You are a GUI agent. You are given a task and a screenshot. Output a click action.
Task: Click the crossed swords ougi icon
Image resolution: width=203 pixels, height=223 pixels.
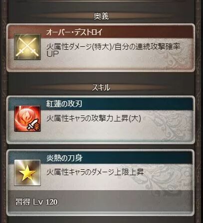click(27, 47)
